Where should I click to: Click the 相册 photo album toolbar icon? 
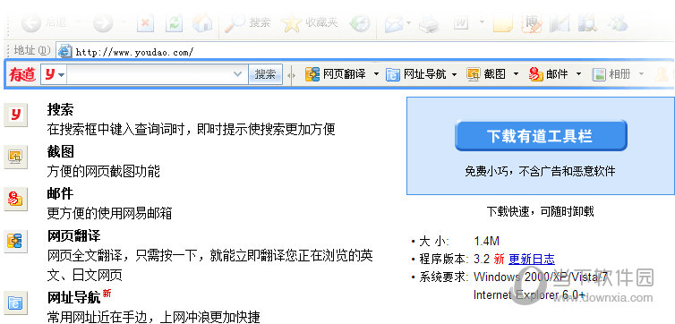click(x=599, y=75)
